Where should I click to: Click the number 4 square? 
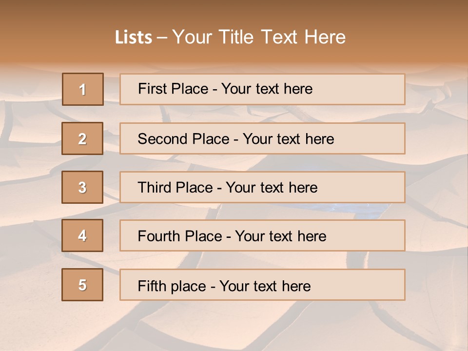82,235
